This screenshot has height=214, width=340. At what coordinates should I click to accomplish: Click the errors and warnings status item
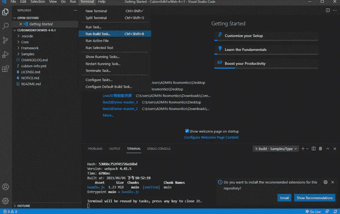(x=10, y=212)
